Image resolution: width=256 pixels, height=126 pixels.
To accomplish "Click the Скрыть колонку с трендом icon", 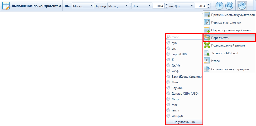I will [207, 69].
